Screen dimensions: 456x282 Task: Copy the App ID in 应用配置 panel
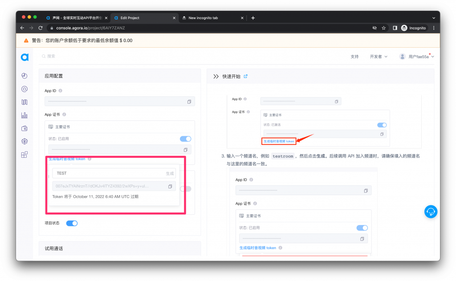coord(189,102)
